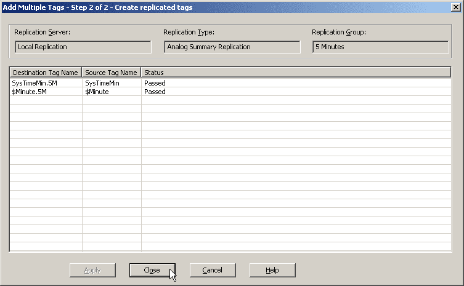
Task: Click the Replication Group label
Action: click(339, 32)
